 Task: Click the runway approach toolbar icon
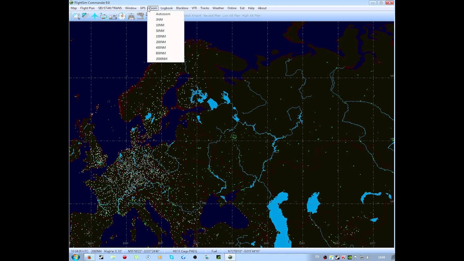point(131,16)
